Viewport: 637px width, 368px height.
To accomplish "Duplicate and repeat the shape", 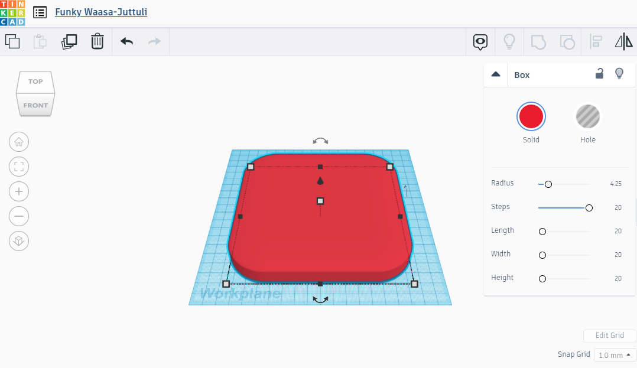I will point(69,41).
